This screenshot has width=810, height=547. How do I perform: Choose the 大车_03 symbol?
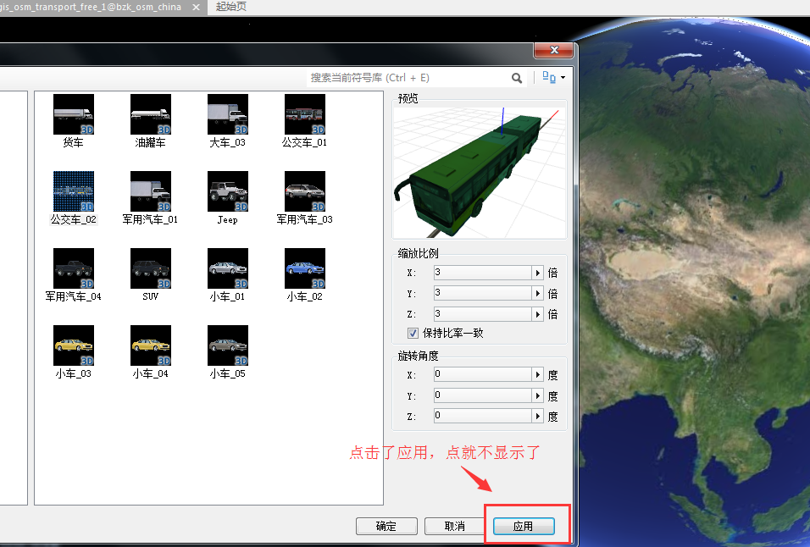click(228, 114)
